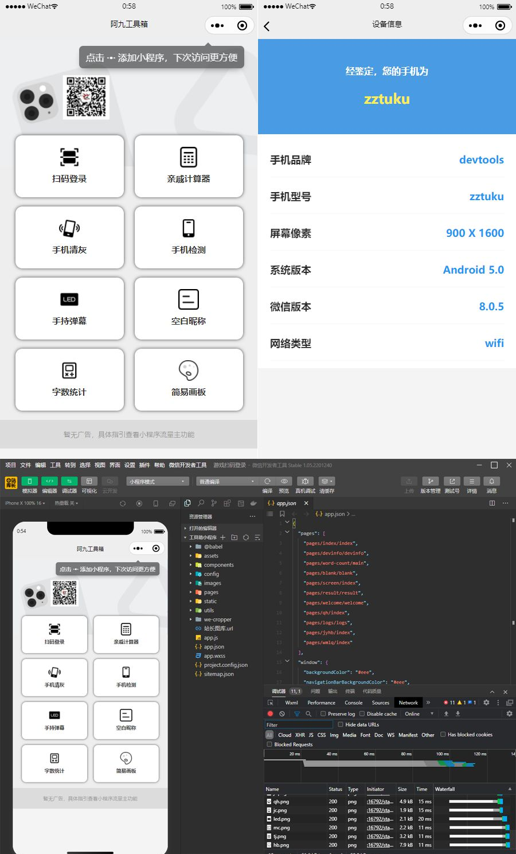Go back from the 设备信息 page

tap(267, 26)
